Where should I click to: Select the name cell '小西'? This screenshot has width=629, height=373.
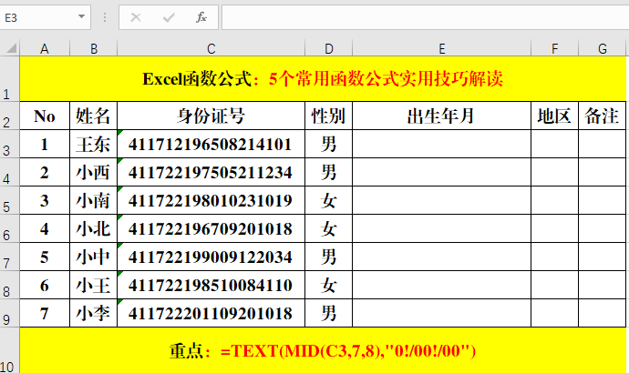(x=94, y=172)
